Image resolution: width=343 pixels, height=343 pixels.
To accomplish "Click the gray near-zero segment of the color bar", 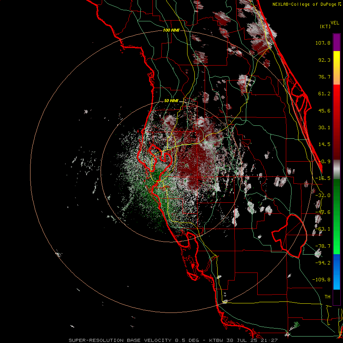I will click(337, 170).
